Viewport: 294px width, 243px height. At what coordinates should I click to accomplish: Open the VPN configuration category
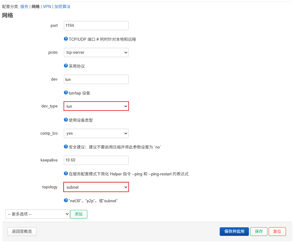(x=47, y=6)
